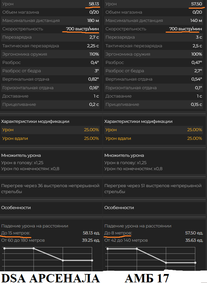The width and height of the screenshot is (207, 283).
Task: Click АМБ 17 far damage value 35.63 ед.
Action: point(194,240)
